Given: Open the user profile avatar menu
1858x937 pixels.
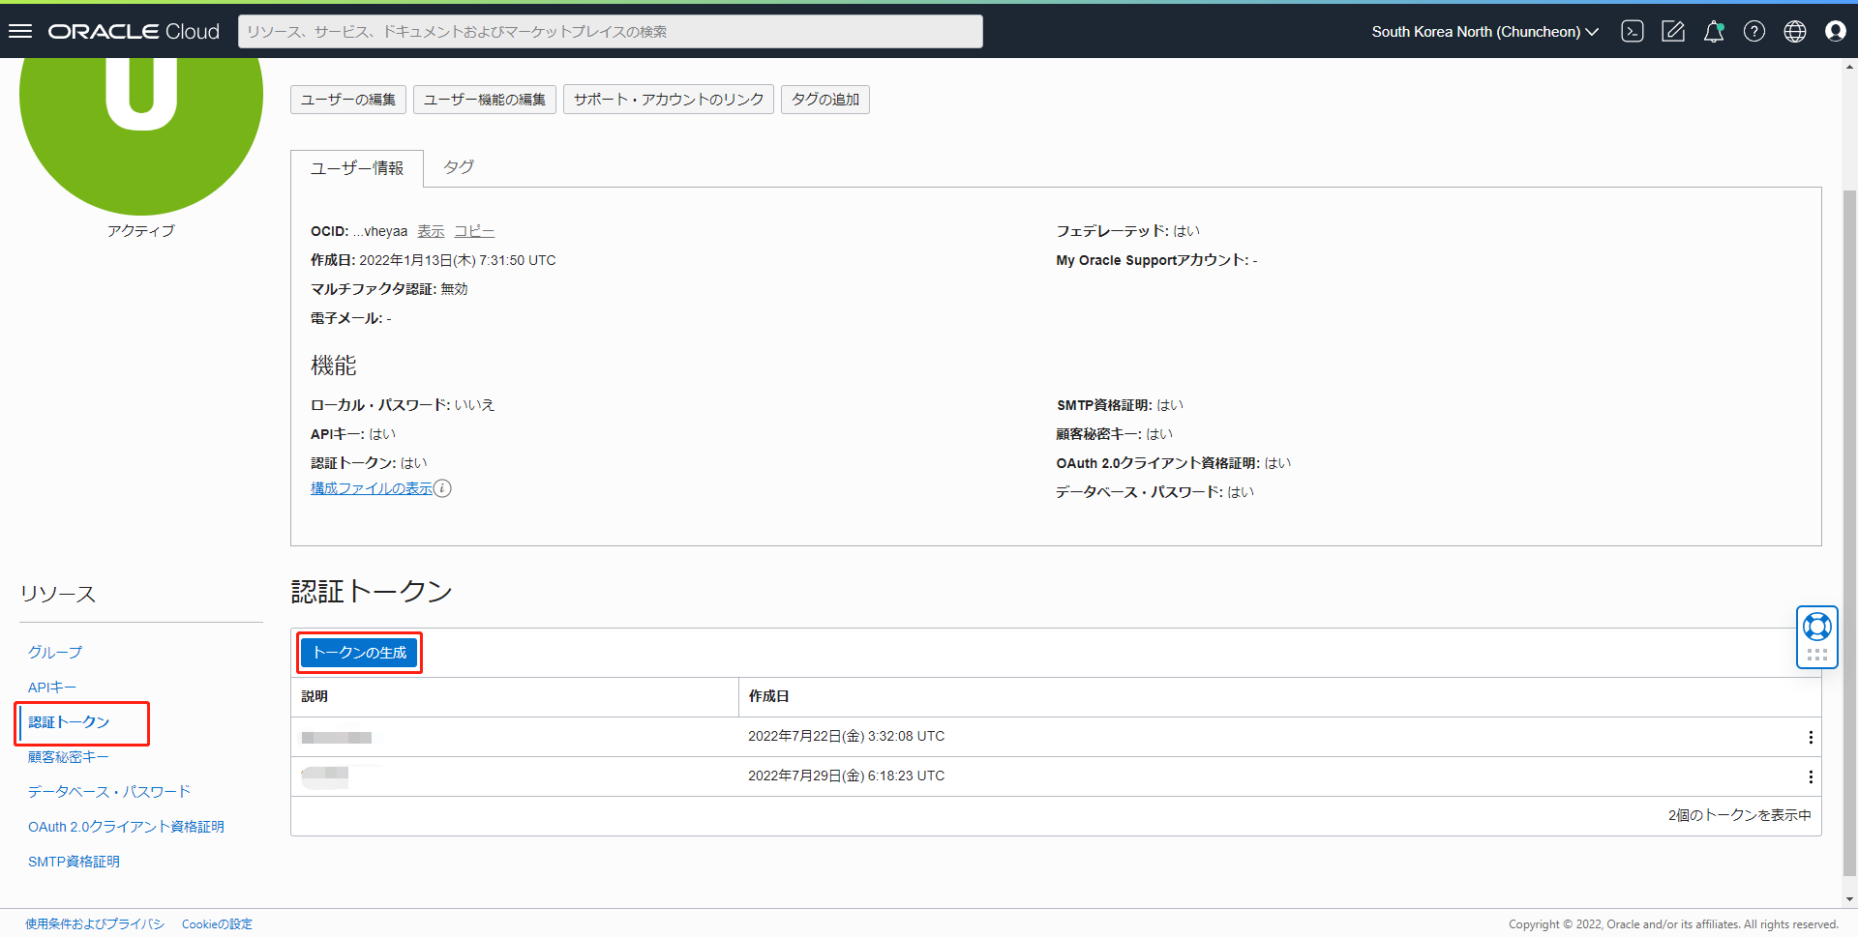Looking at the screenshot, I should (1836, 31).
